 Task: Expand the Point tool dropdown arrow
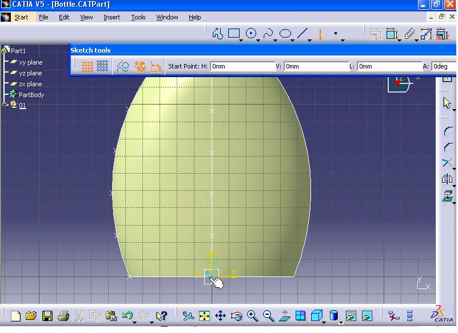342,41
